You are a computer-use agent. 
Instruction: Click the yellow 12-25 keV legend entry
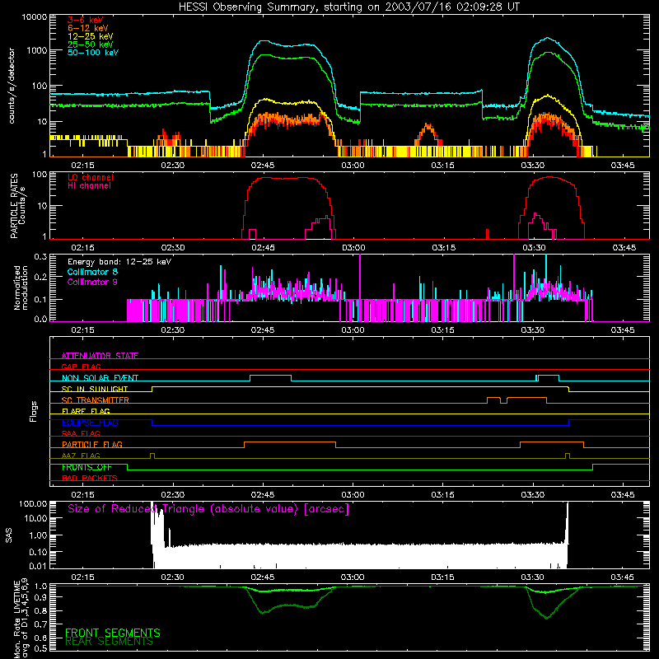coord(91,36)
